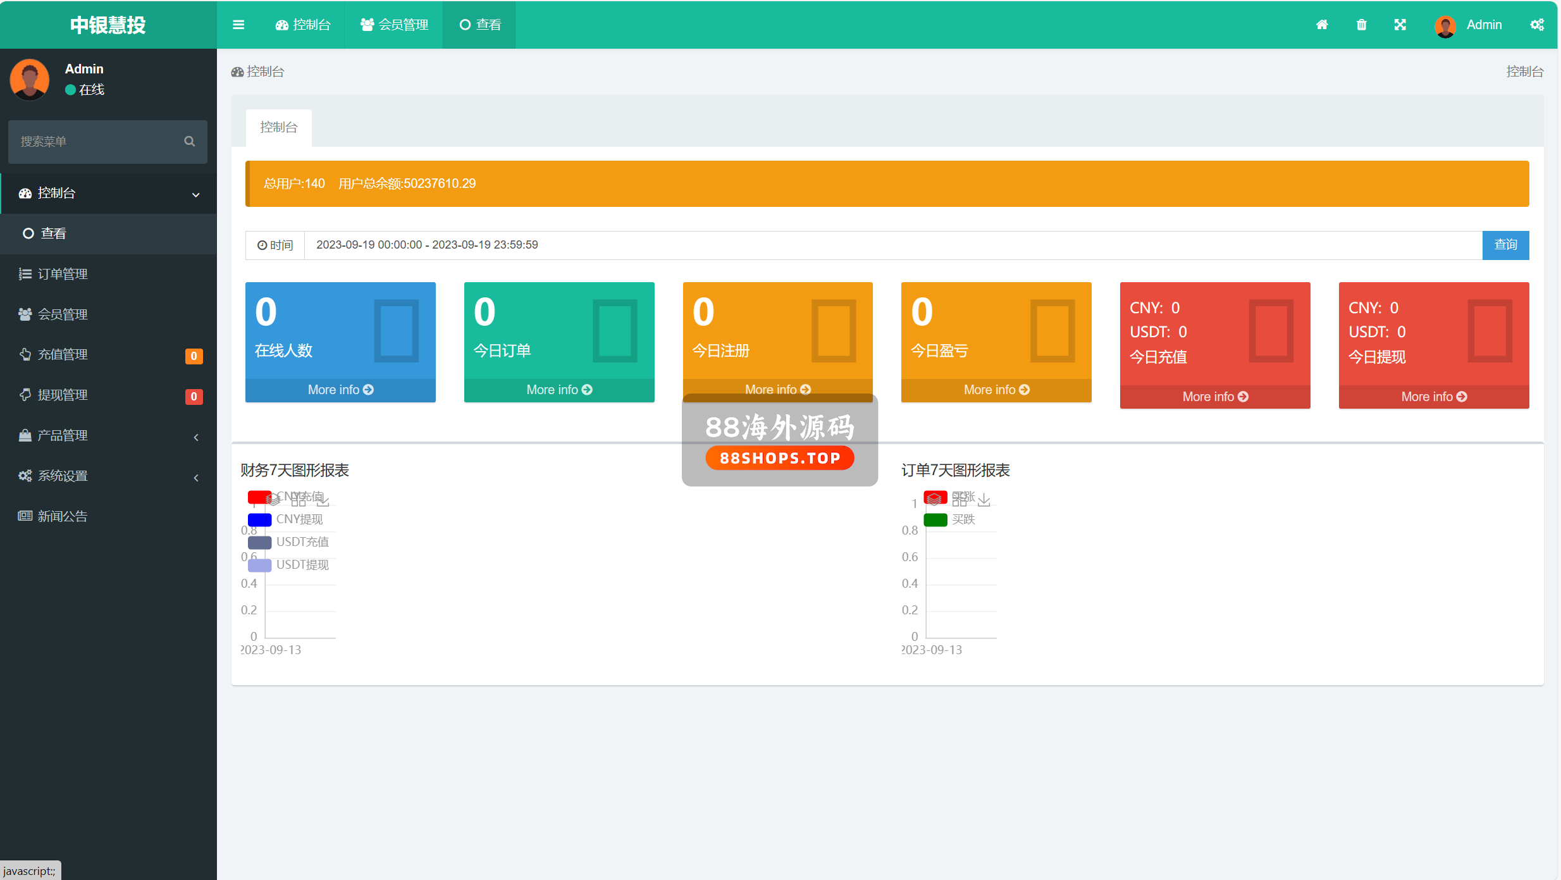
Task: Click the red USDT提现 legend swatch area
Action: [x=260, y=565]
